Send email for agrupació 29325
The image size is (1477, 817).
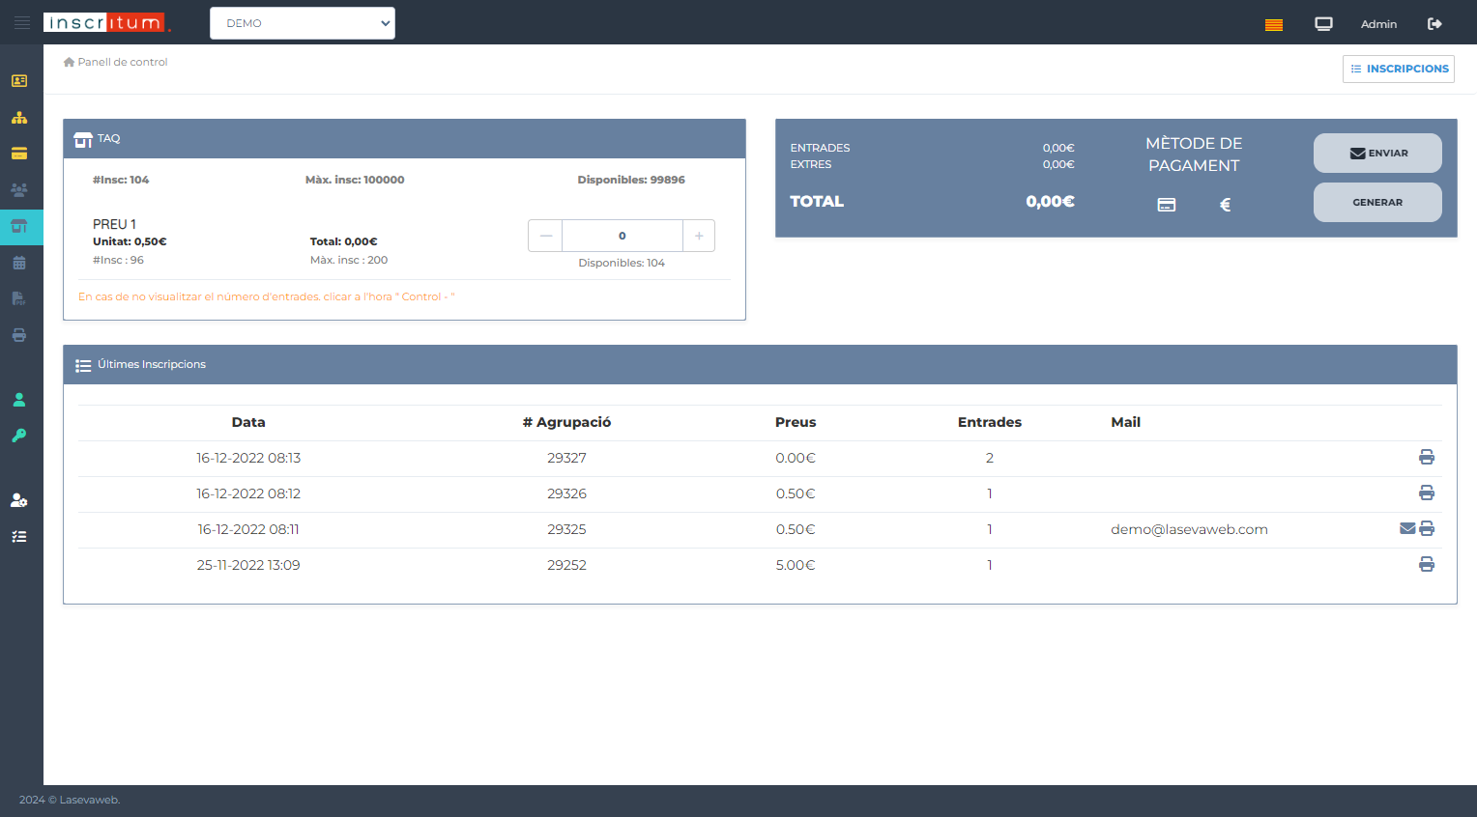click(x=1407, y=528)
